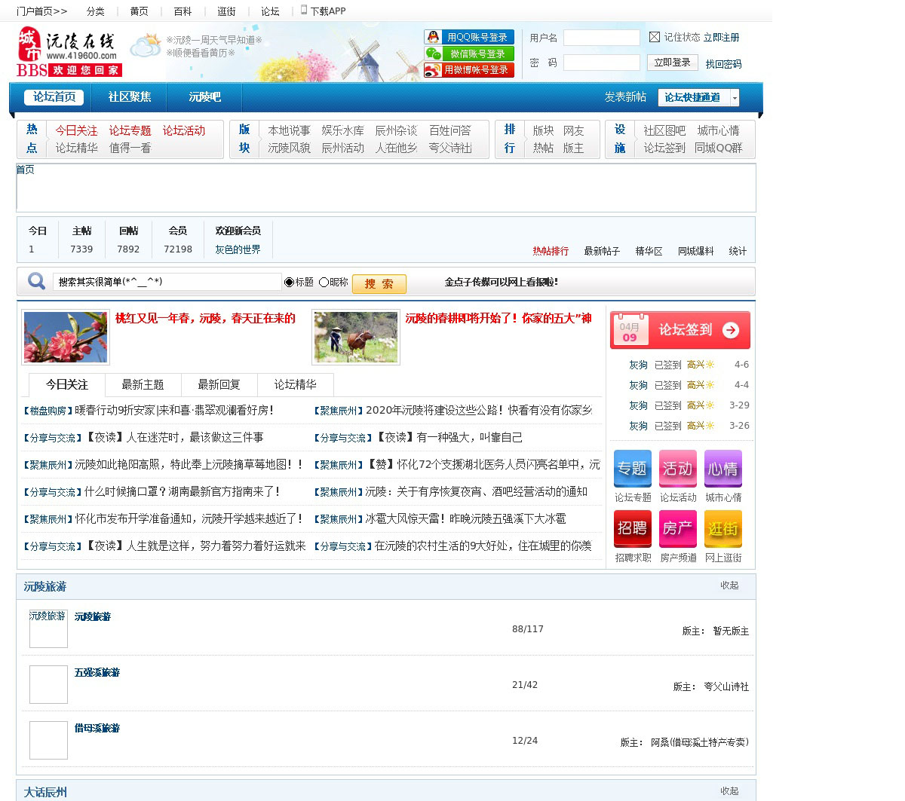Switch to the 论坛精华 tab
This screenshot has height=801, width=905.
coord(295,385)
